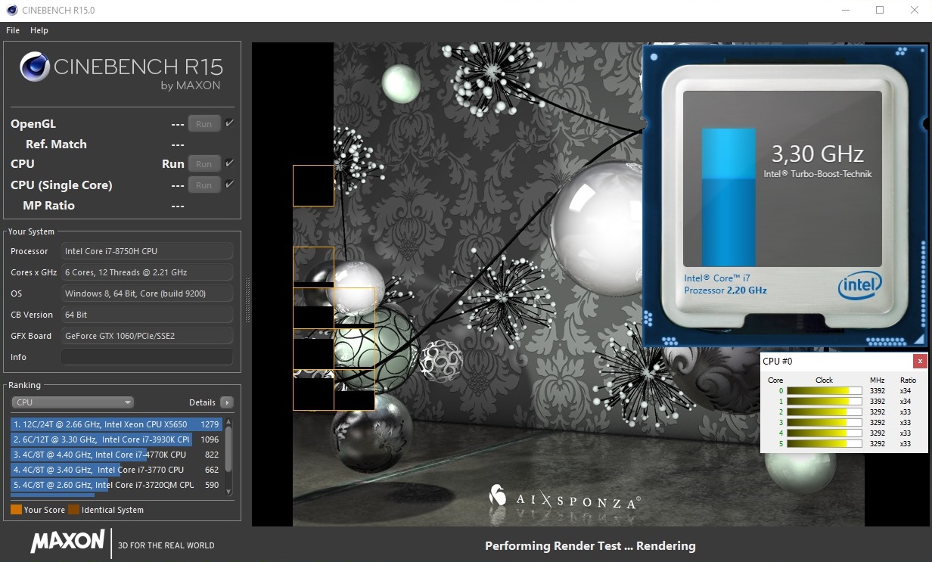
Task: Click the orange Your Score swatch
Action: click(x=16, y=510)
